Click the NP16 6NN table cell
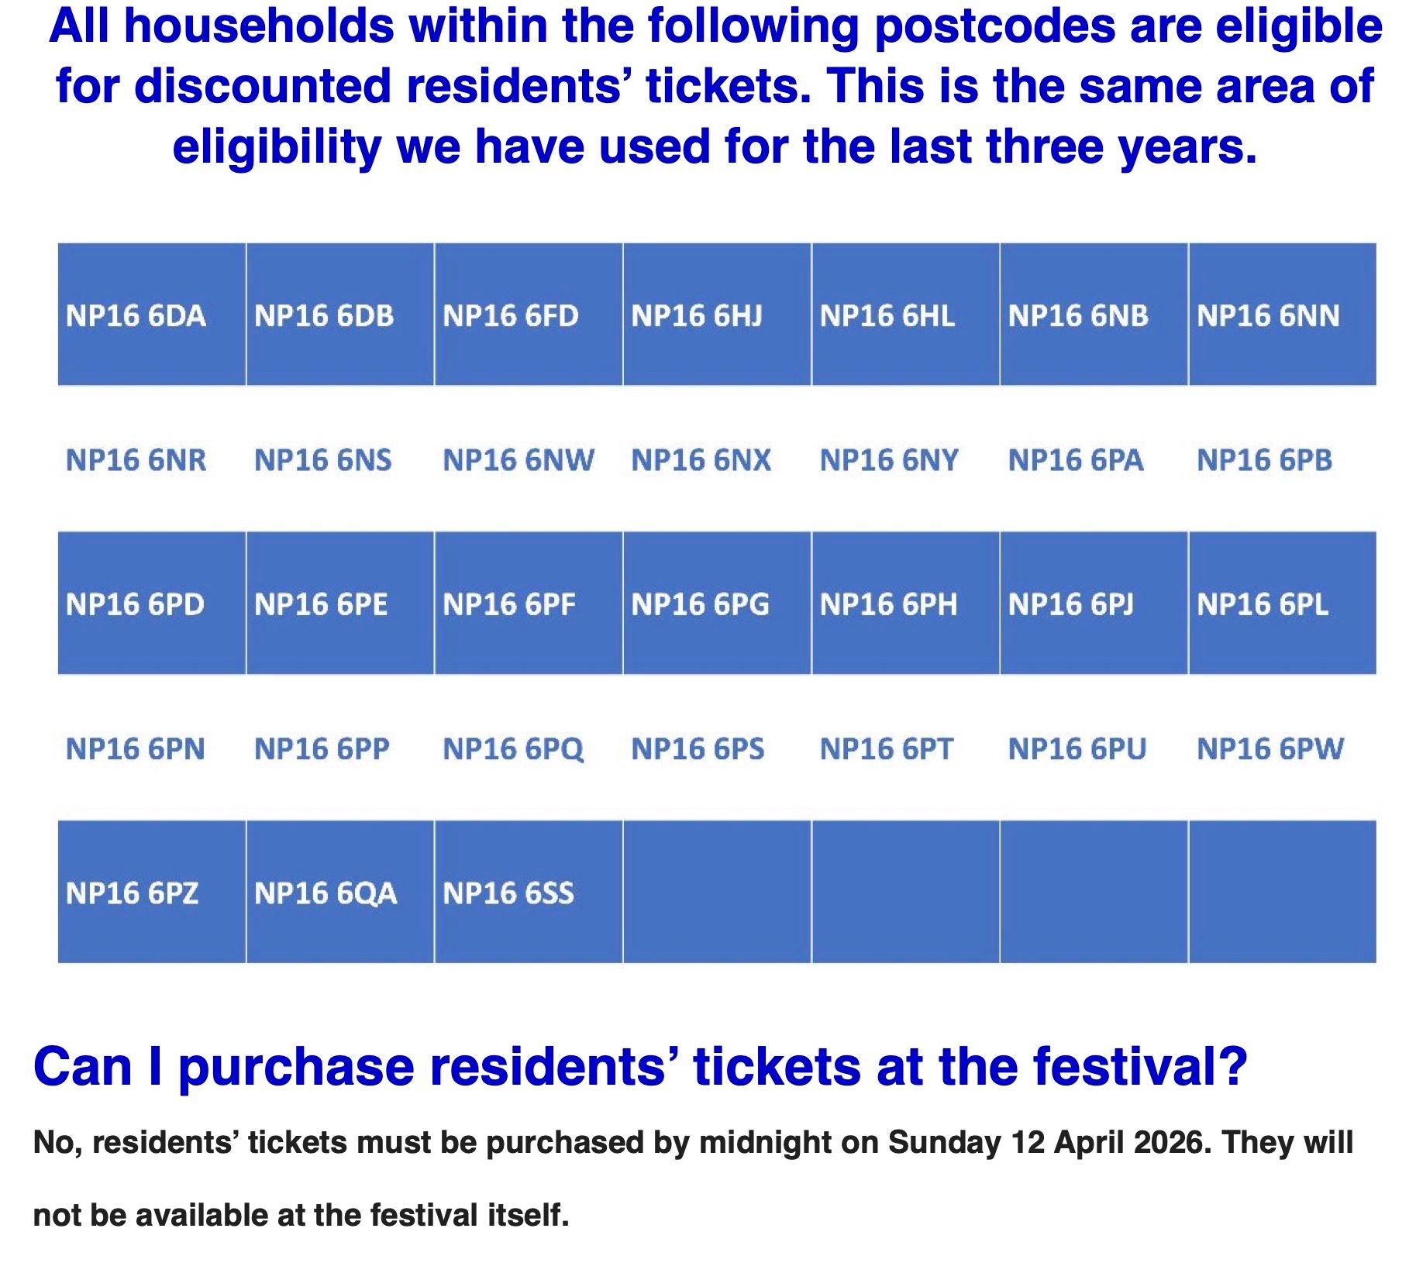Image resolution: width=1416 pixels, height=1273 pixels. 1268,315
